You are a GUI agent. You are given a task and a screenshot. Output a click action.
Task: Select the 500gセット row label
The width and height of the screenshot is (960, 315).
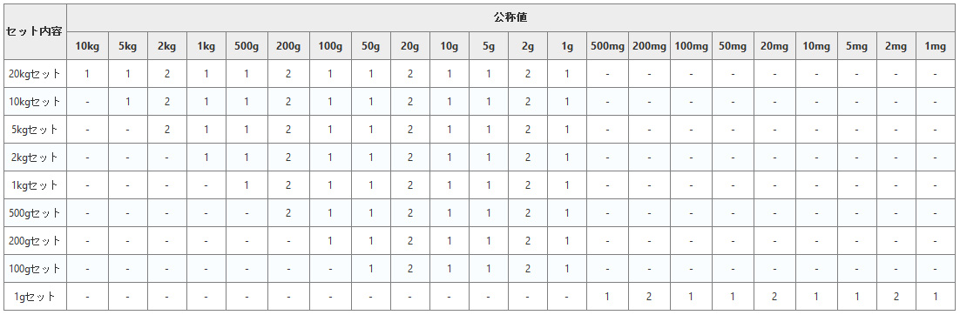[35, 213]
